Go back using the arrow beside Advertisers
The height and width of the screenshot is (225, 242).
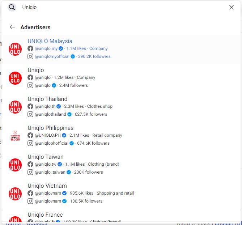pos(12,27)
